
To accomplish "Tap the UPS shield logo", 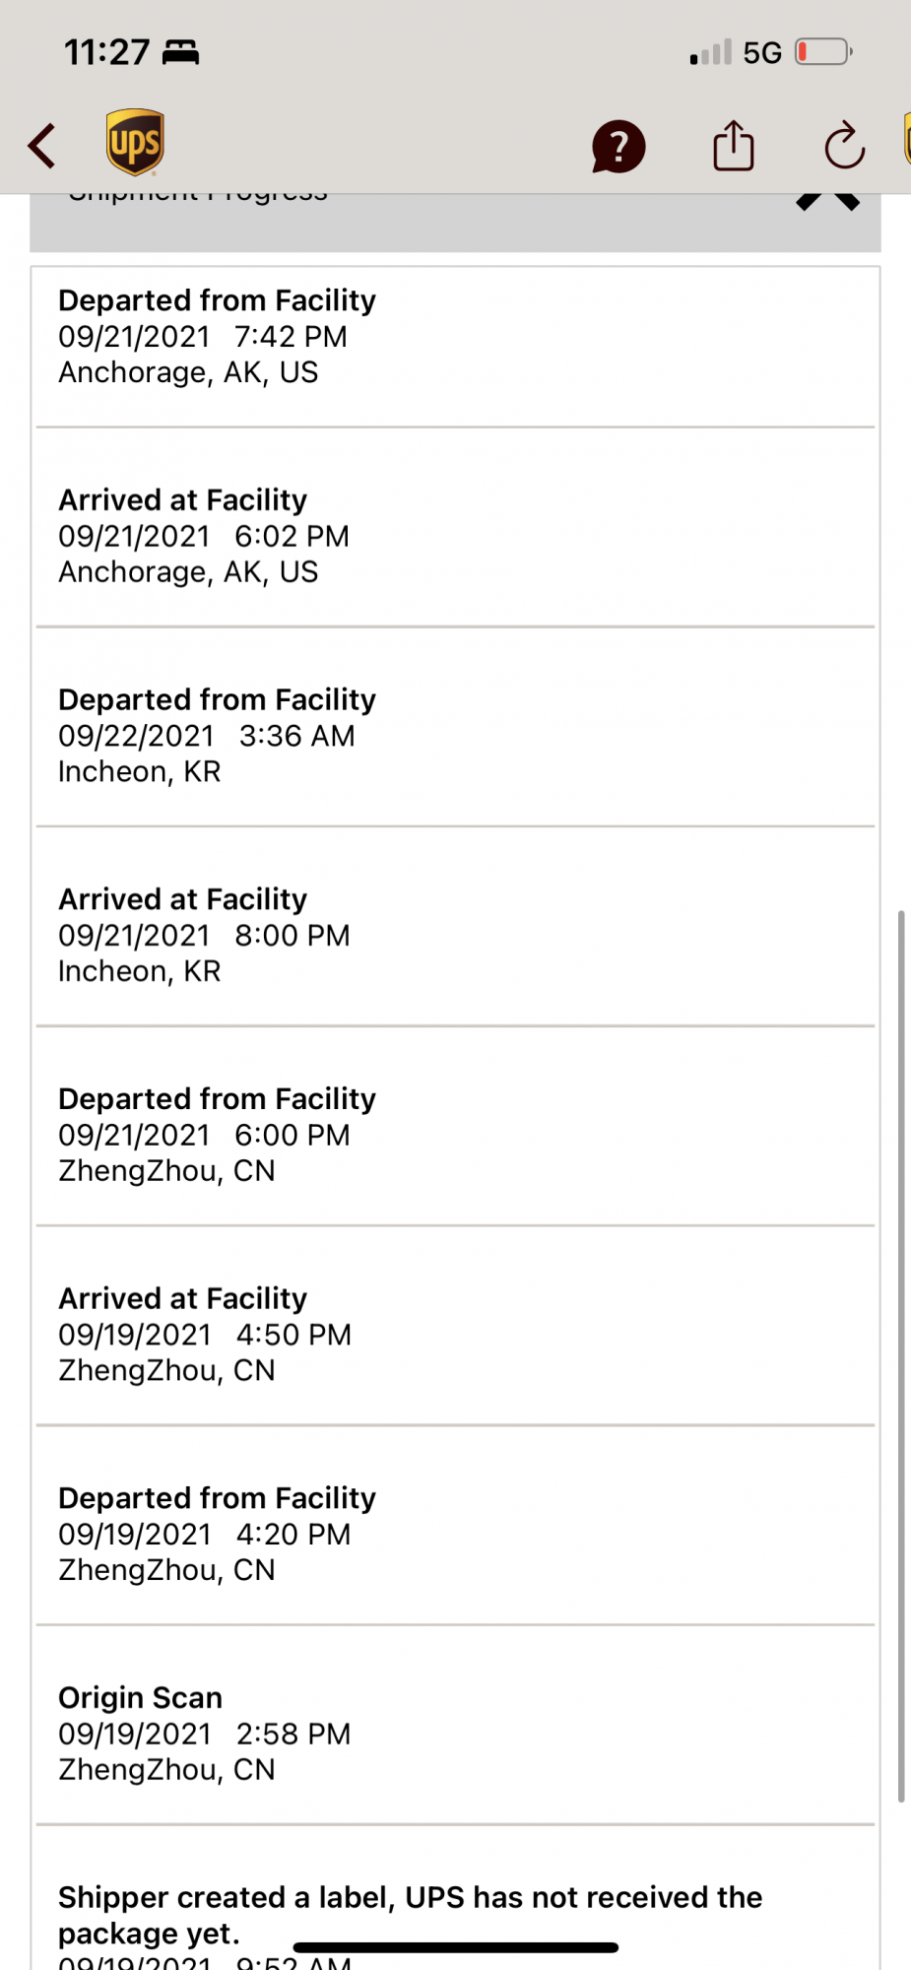I will 135,143.
